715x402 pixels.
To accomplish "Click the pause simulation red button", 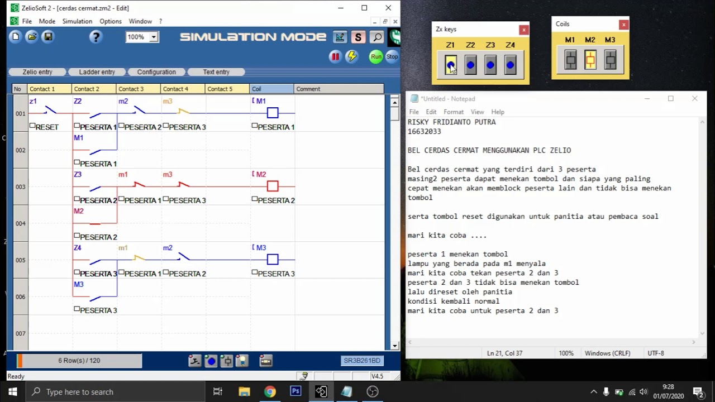I will click(x=335, y=56).
